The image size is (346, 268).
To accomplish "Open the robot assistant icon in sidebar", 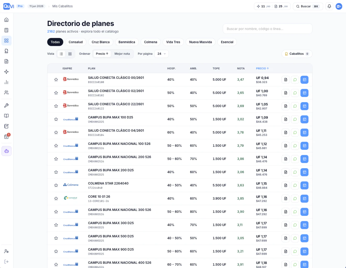I will (6, 151).
